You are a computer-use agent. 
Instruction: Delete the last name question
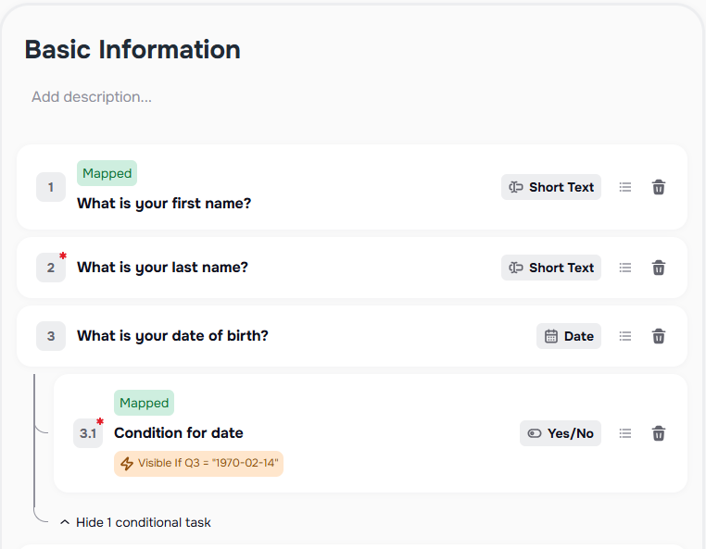(658, 268)
